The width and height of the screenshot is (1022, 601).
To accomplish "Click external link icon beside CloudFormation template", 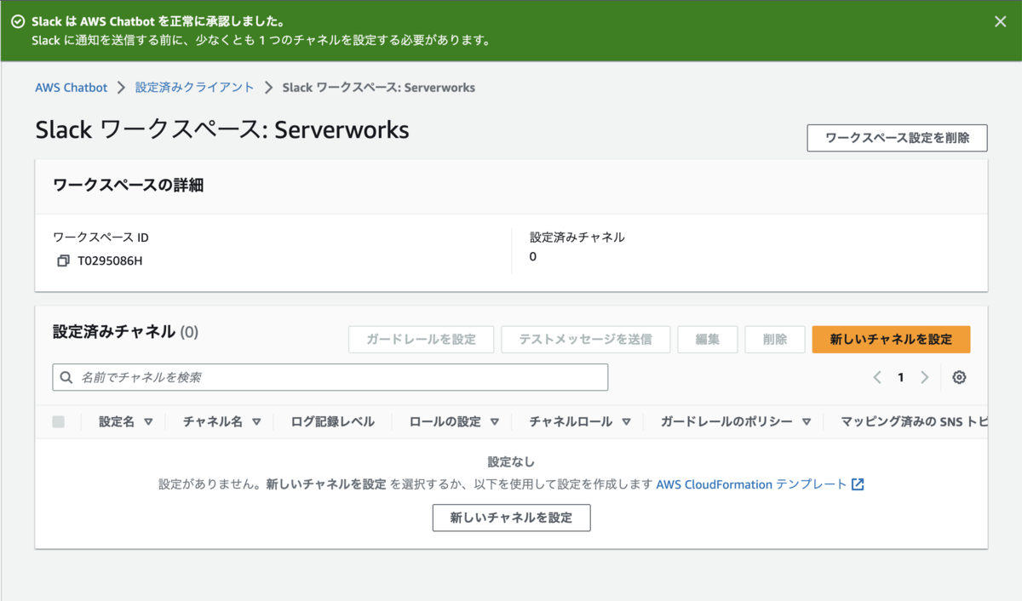I will point(858,484).
